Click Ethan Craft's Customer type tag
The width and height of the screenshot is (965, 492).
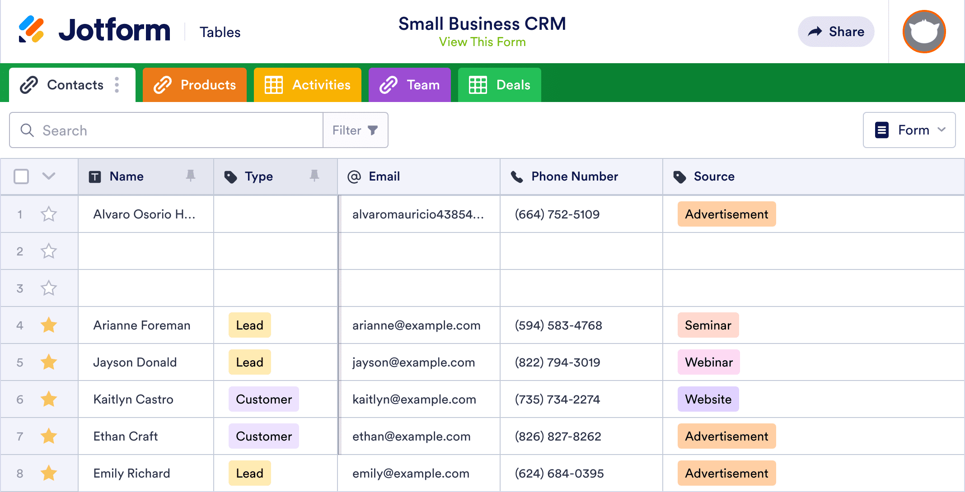(264, 436)
